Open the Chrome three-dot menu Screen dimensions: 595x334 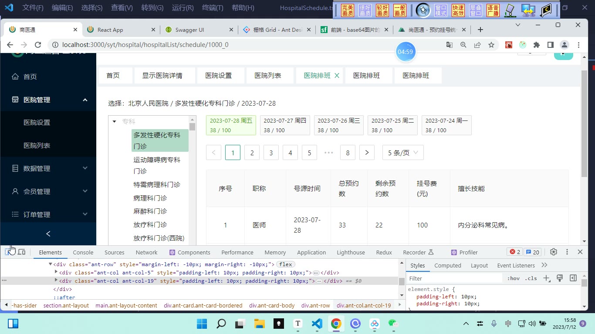pyautogui.click(x=578, y=45)
